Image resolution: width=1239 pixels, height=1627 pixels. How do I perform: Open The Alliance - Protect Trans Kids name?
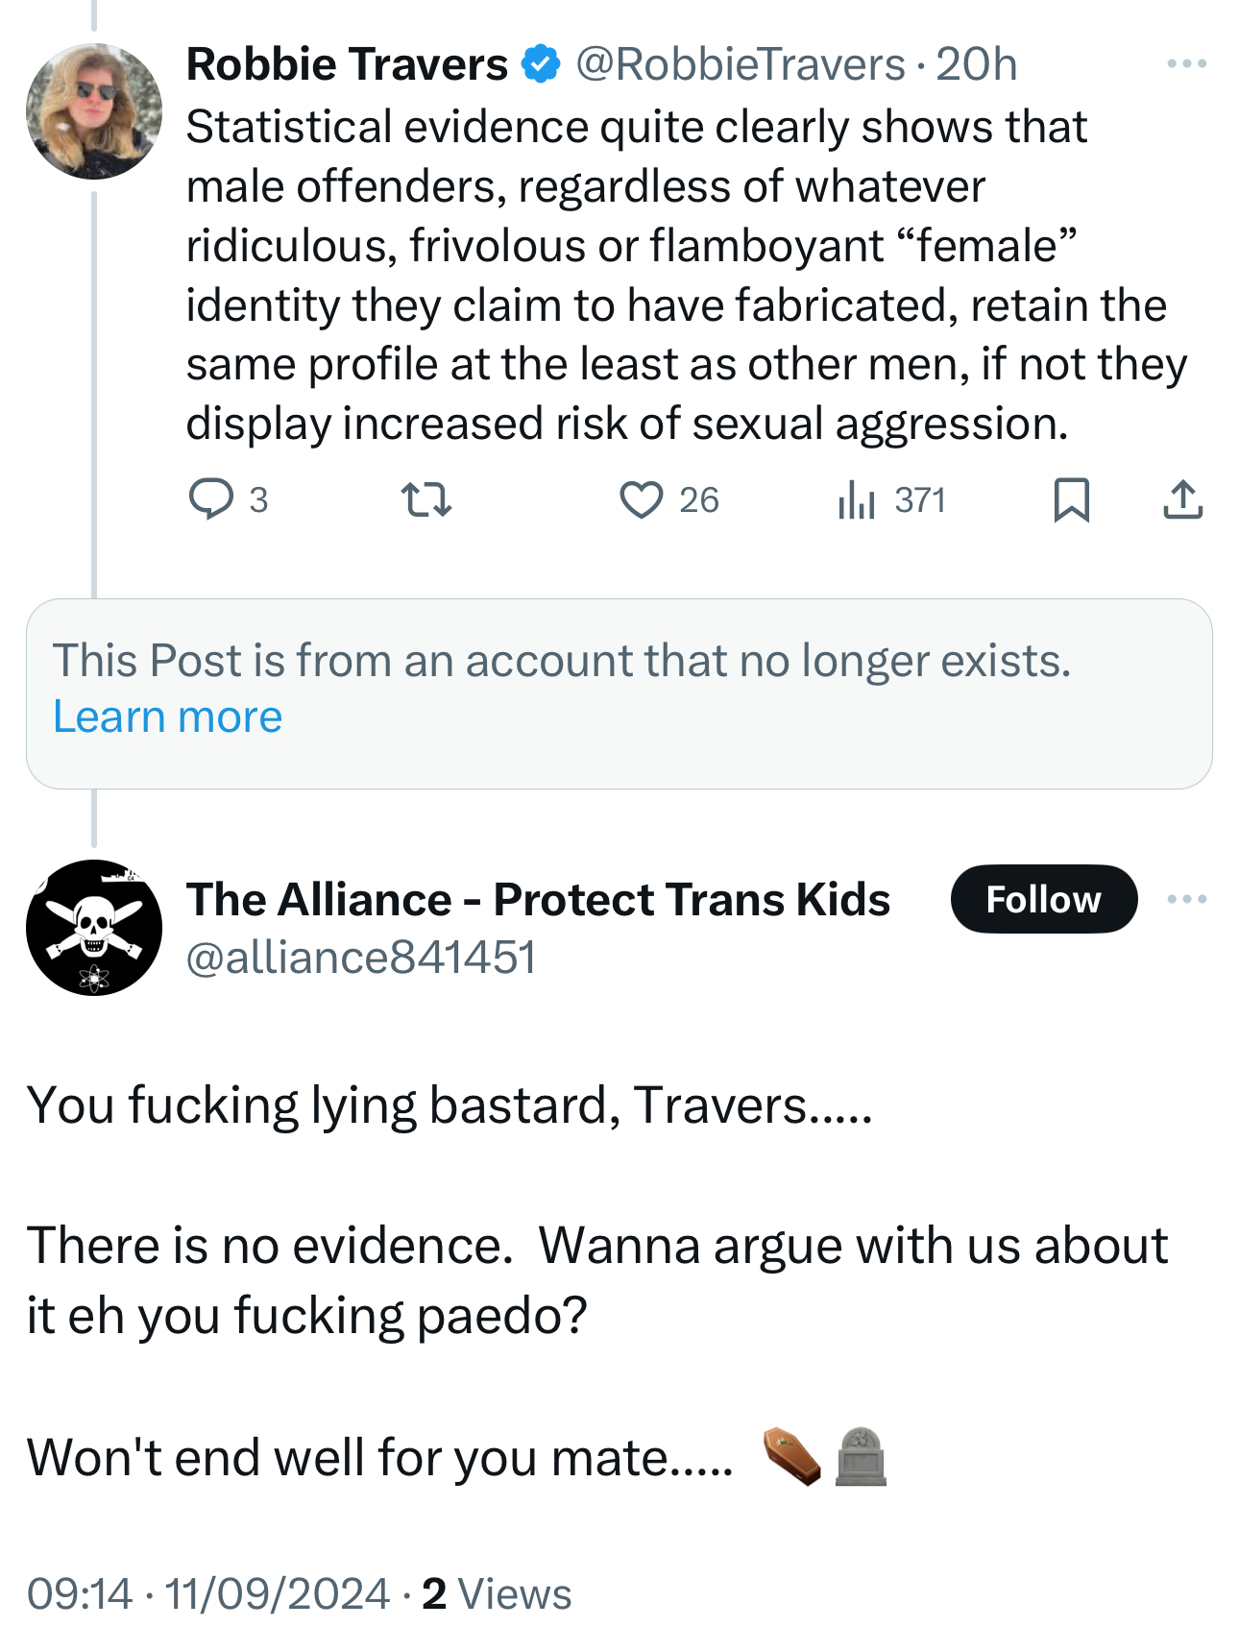point(538,899)
